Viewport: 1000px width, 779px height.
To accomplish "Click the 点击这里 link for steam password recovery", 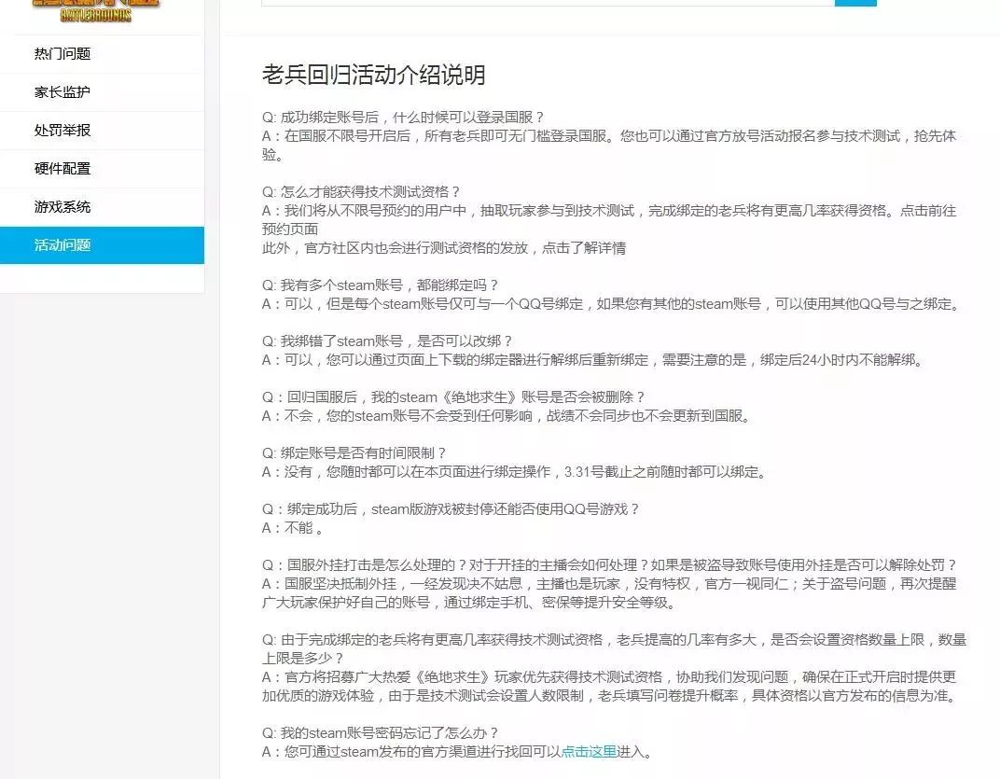I will (x=589, y=752).
